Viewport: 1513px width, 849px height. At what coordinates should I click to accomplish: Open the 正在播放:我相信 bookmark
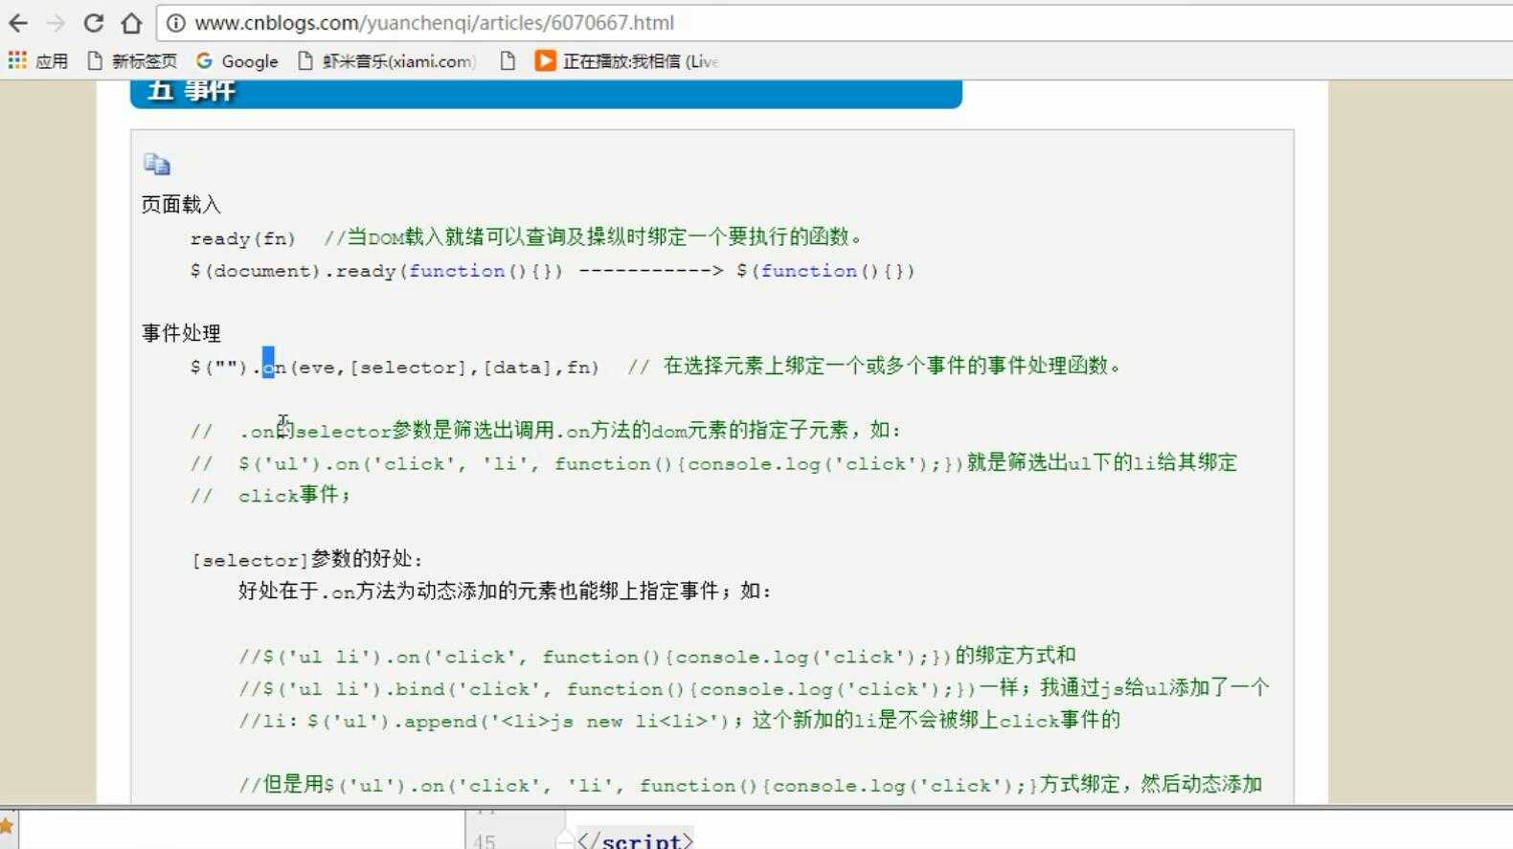click(626, 61)
